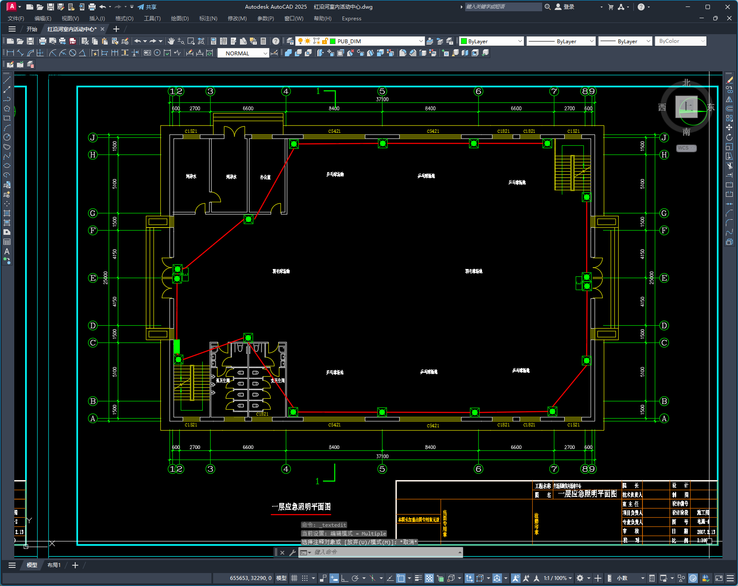Open the annotation scale 1:1 / 100% dropdown
Image resolution: width=738 pixels, height=586 pixels.
(x=558, y=578)
